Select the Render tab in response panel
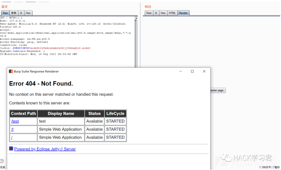 coord(183,13)
